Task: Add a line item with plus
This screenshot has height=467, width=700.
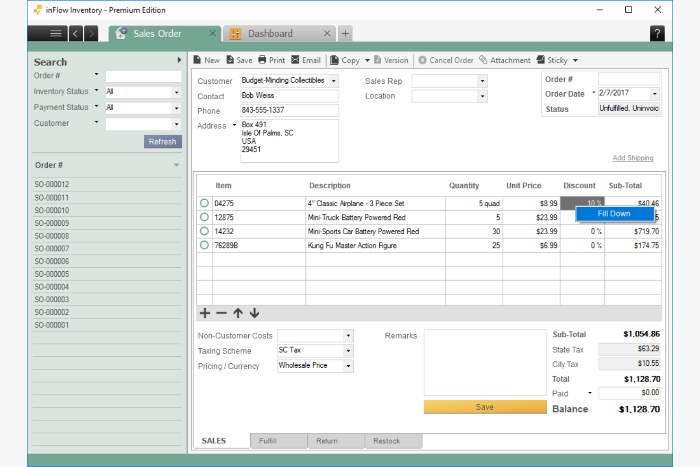Action: pos(205,313)
